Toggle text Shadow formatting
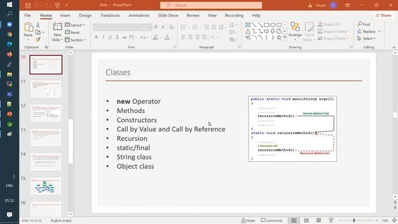The image size is (398, 224). [117, 37]
